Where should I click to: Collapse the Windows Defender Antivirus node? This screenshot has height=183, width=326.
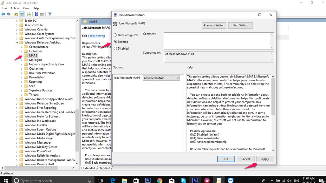(16, 43)
